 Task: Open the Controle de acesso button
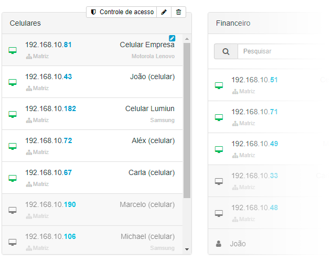coord(122,12)
